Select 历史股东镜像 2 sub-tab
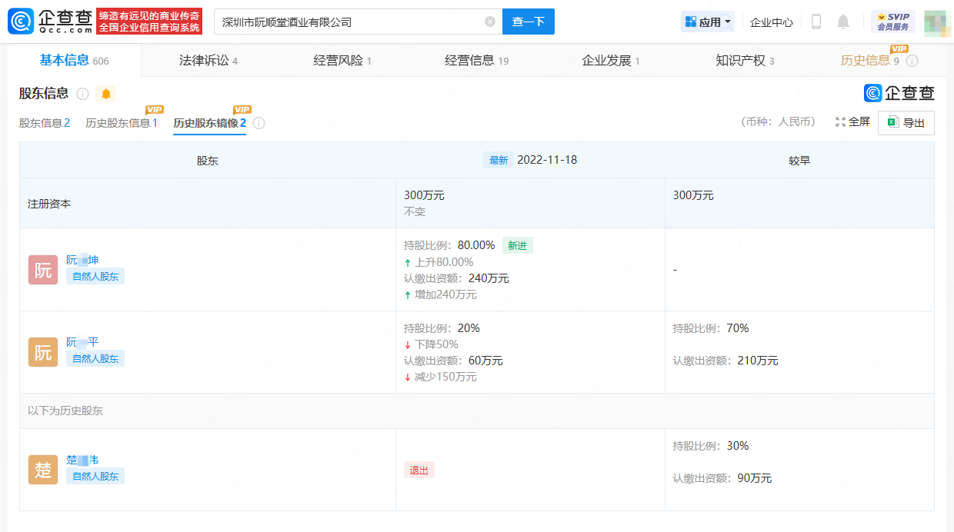The height and width of the screenshot is (532, 954). point(210,123)
